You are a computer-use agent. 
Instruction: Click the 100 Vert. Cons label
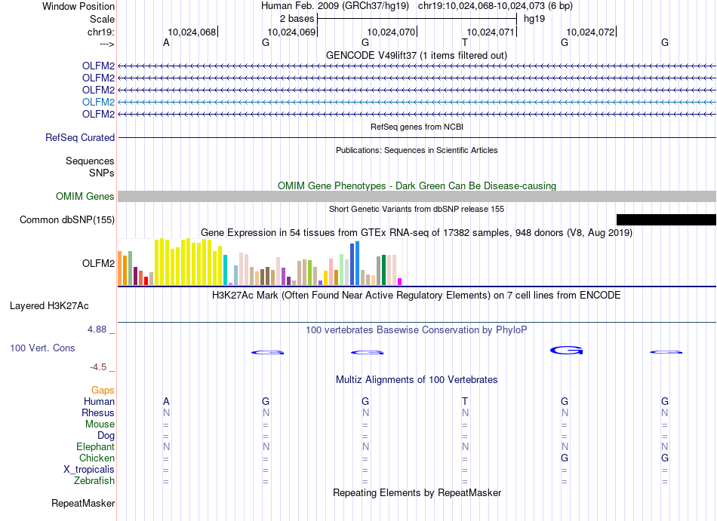[x=42, y=348]
